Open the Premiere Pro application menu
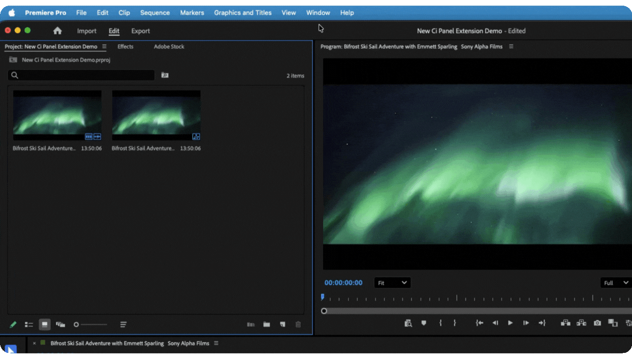The height and width of the screenshot is (359, 632). [46, 13]
